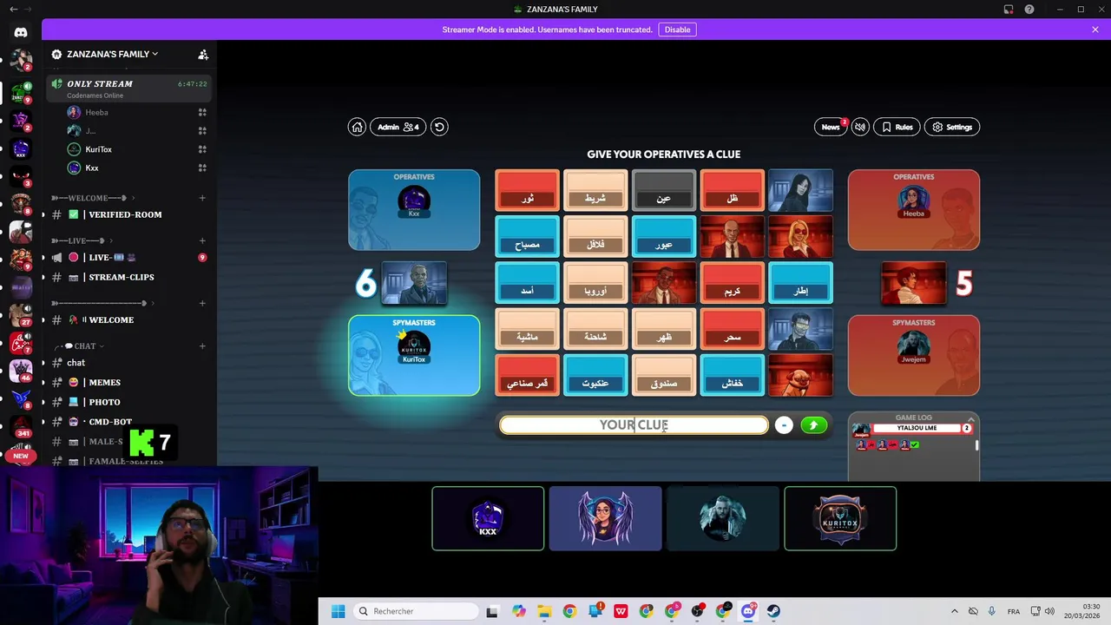Open the News button
Image resolution: width=1111 pixels, height=625 pixels.
pyautogui.click(x=831, y=127)
